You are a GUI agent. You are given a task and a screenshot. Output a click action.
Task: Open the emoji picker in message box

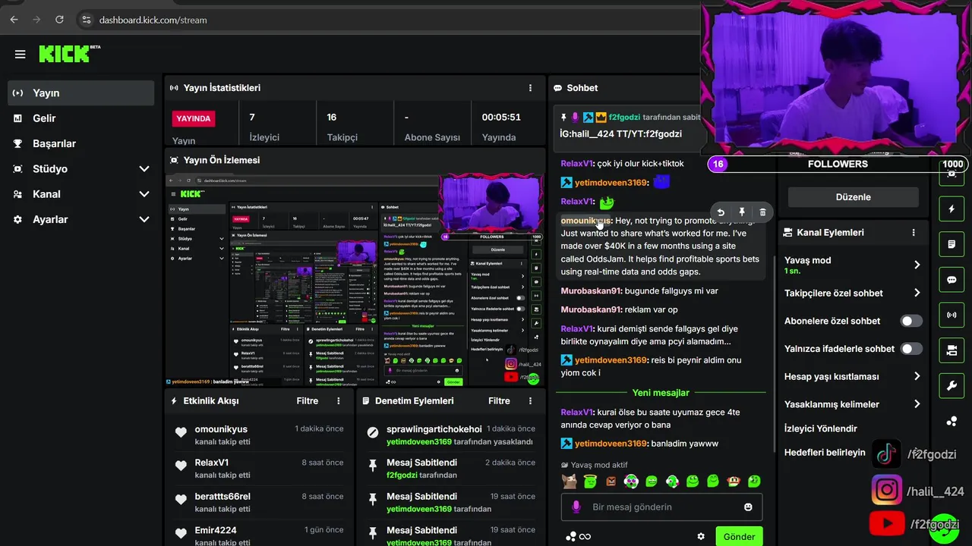[x=748, y=507]
